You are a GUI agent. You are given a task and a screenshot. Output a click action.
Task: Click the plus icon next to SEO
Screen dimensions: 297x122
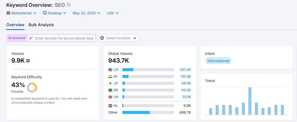(x=69, y=5)
